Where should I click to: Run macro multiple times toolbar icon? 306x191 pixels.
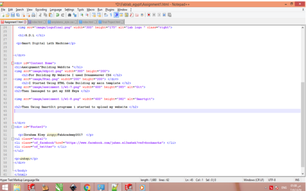(164, 15)
